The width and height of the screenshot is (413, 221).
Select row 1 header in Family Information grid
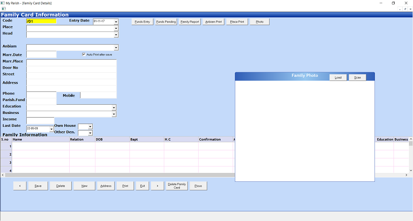[6, 146]
